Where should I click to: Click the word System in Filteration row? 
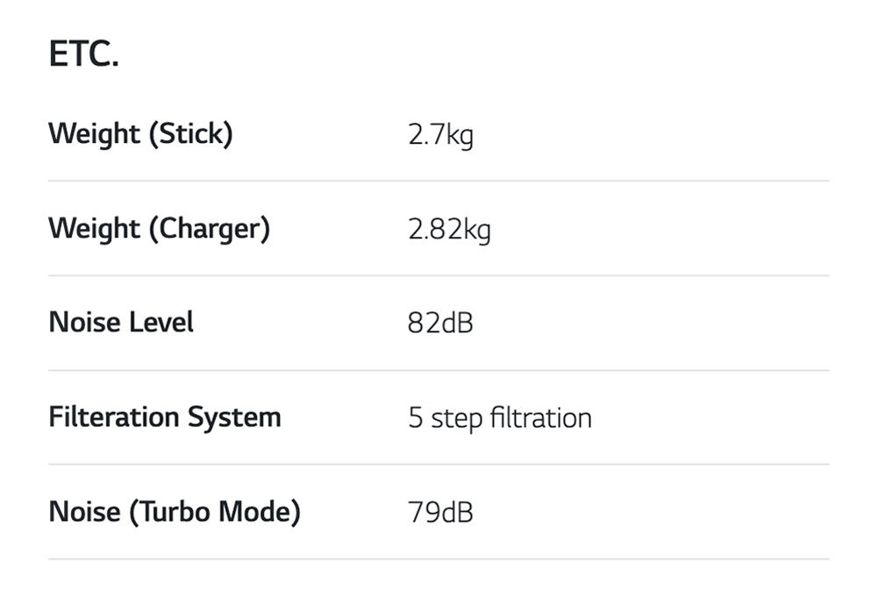[234, 417]
